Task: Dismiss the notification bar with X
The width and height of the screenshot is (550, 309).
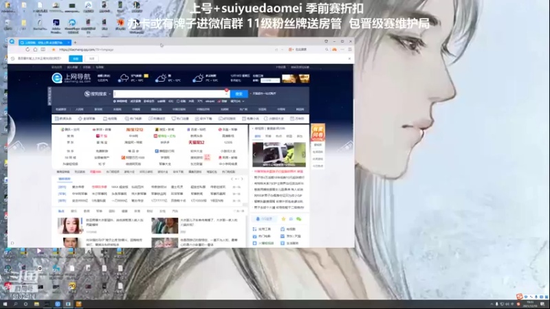Action: [x=349, y=58]
